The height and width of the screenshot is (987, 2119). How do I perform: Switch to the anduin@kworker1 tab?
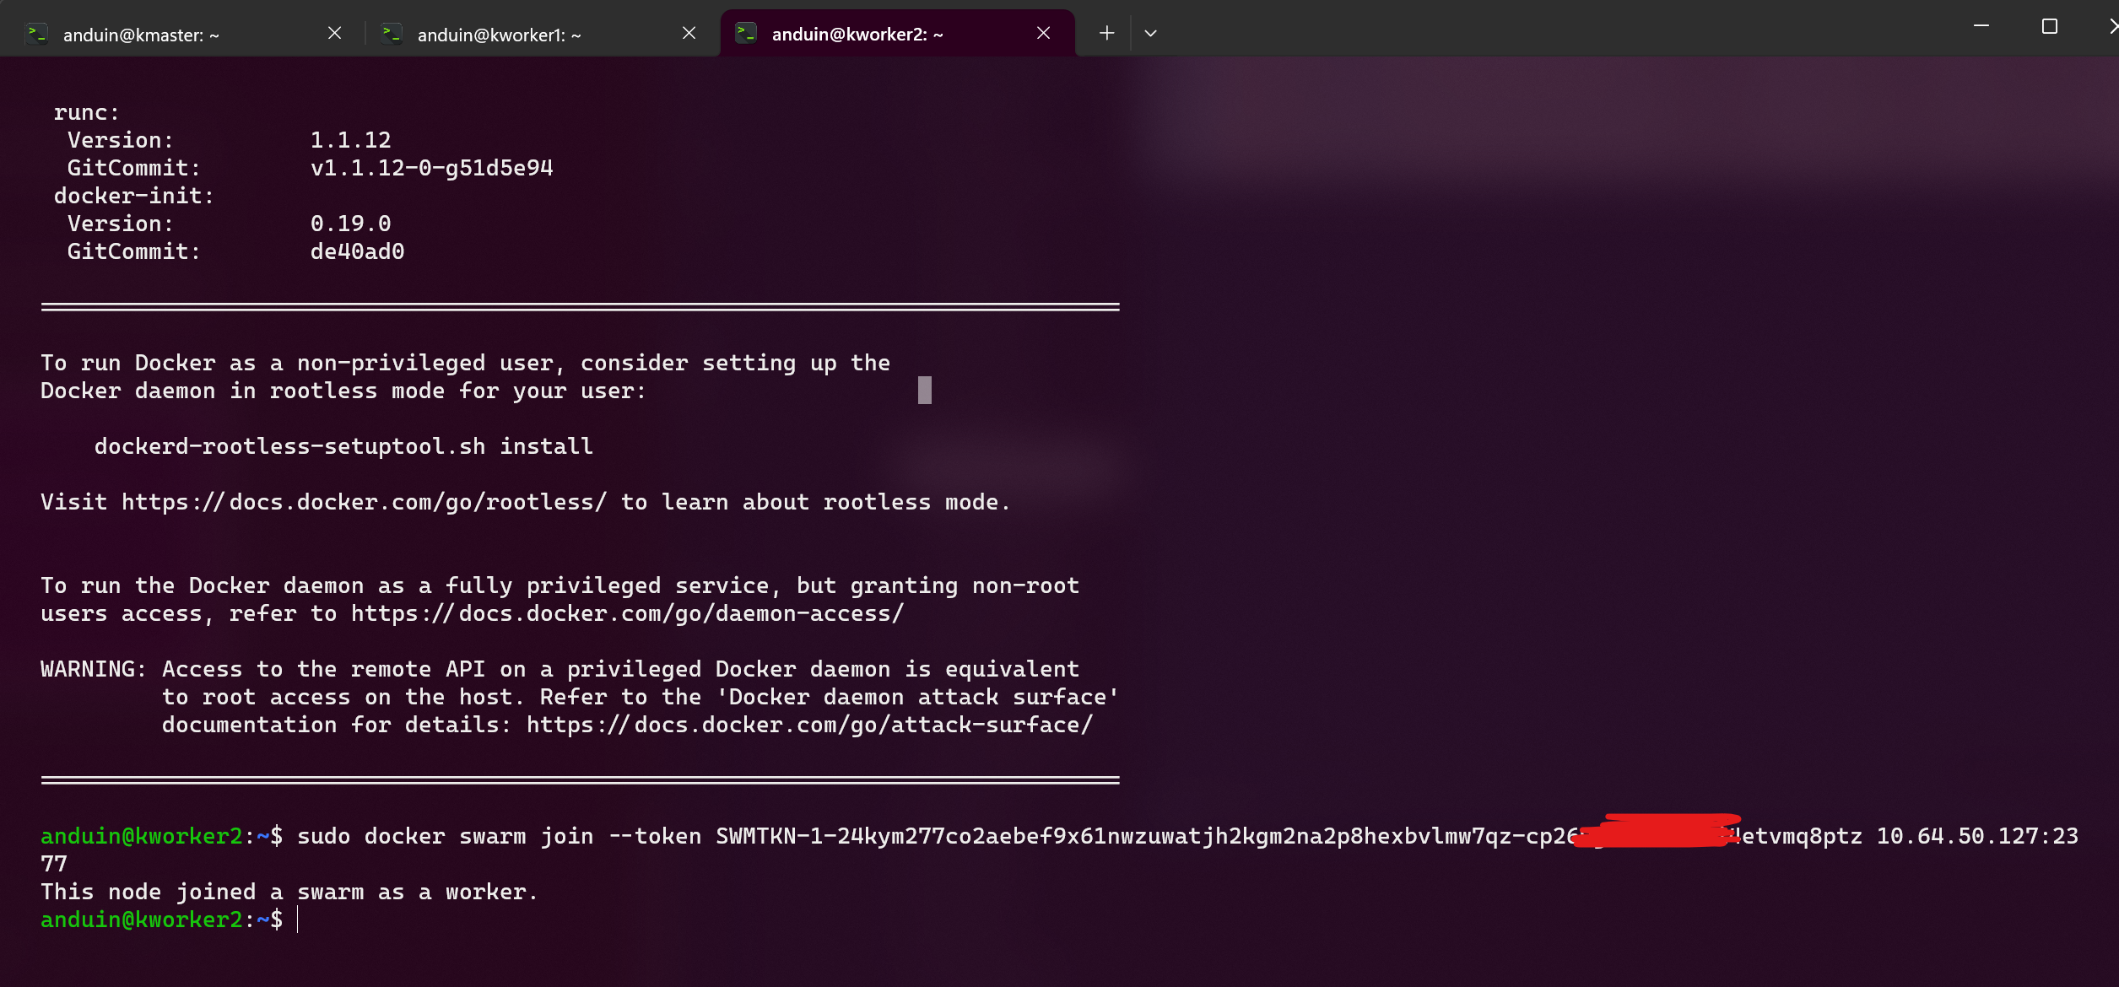tap(523, 35)
